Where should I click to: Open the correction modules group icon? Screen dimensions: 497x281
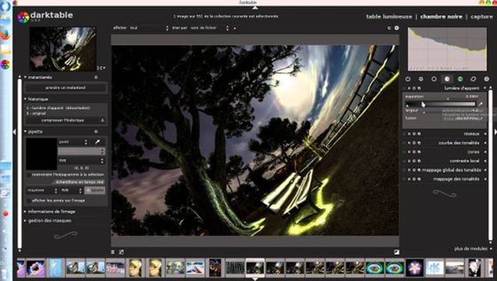click(473, 79)
